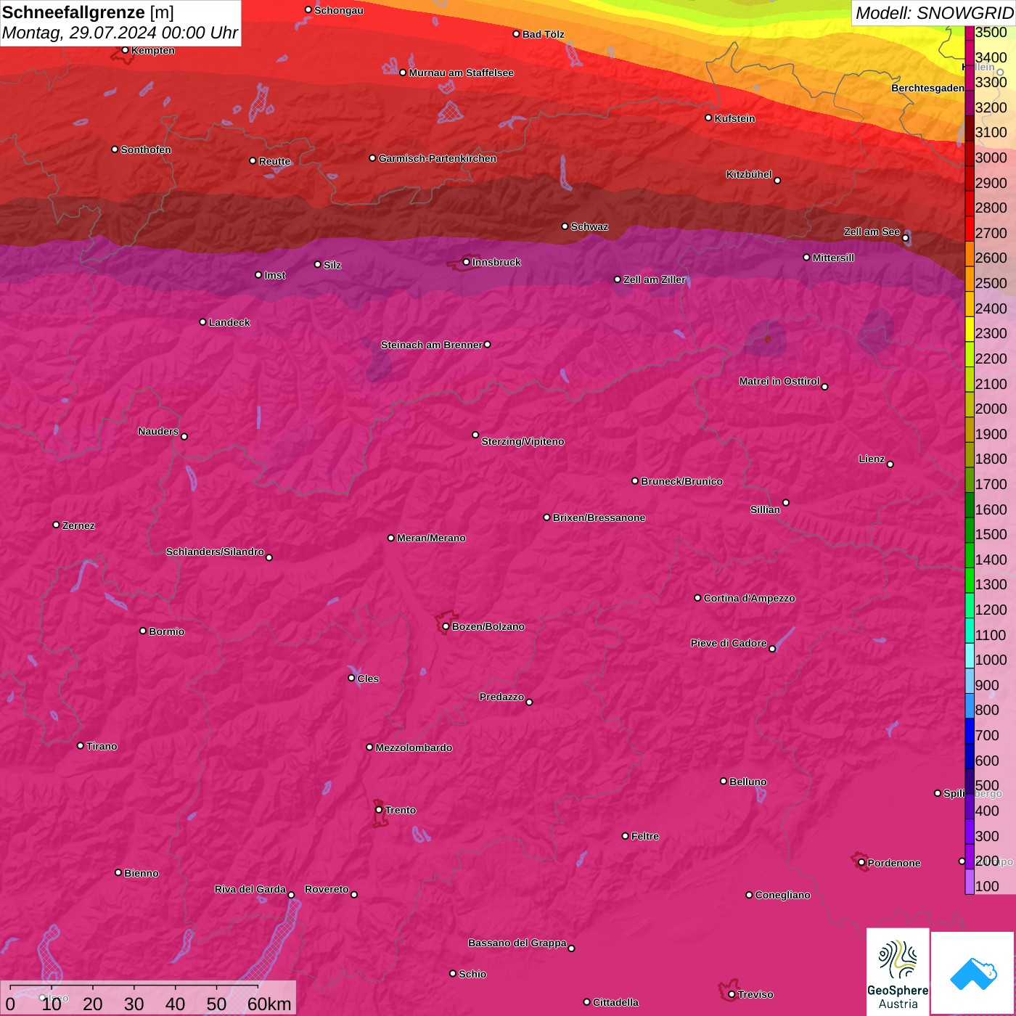Click the Matrei in Osttirol label
This screenshot has width=1016, height=1016.
coord(779,381)
